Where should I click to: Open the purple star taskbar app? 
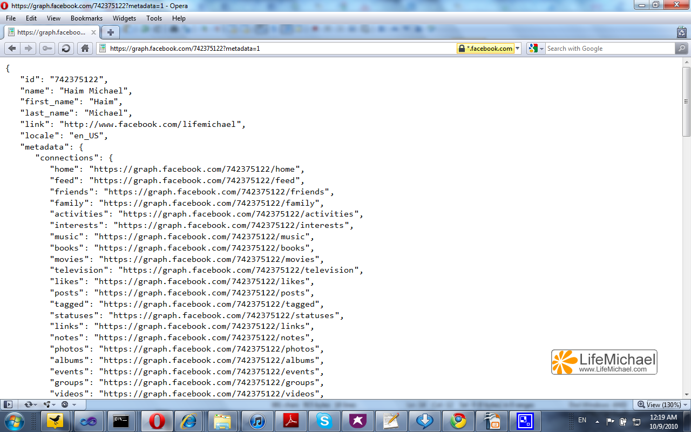pyautogui.click(x=357, y=421)
